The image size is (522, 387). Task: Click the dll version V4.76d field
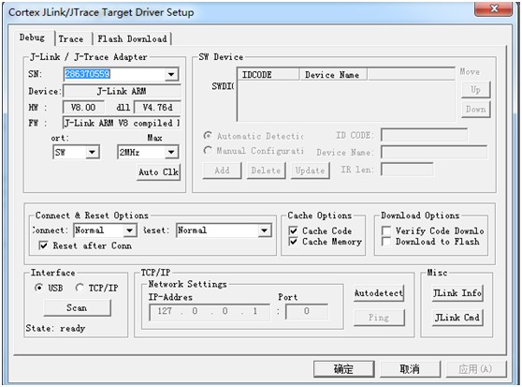(x=157, y=108)
